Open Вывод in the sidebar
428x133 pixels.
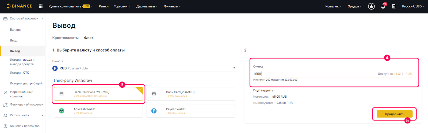(x=15, y=51)
